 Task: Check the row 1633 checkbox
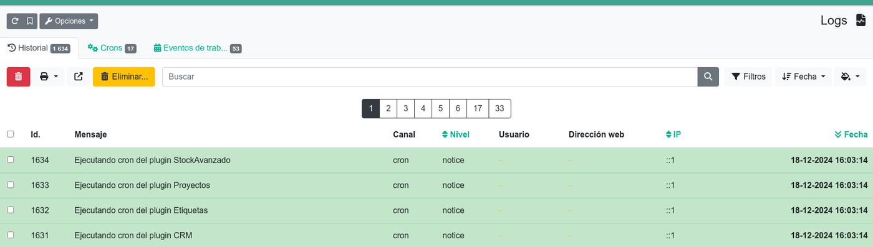[10, 185]
